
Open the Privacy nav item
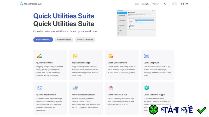coord(155,4)
